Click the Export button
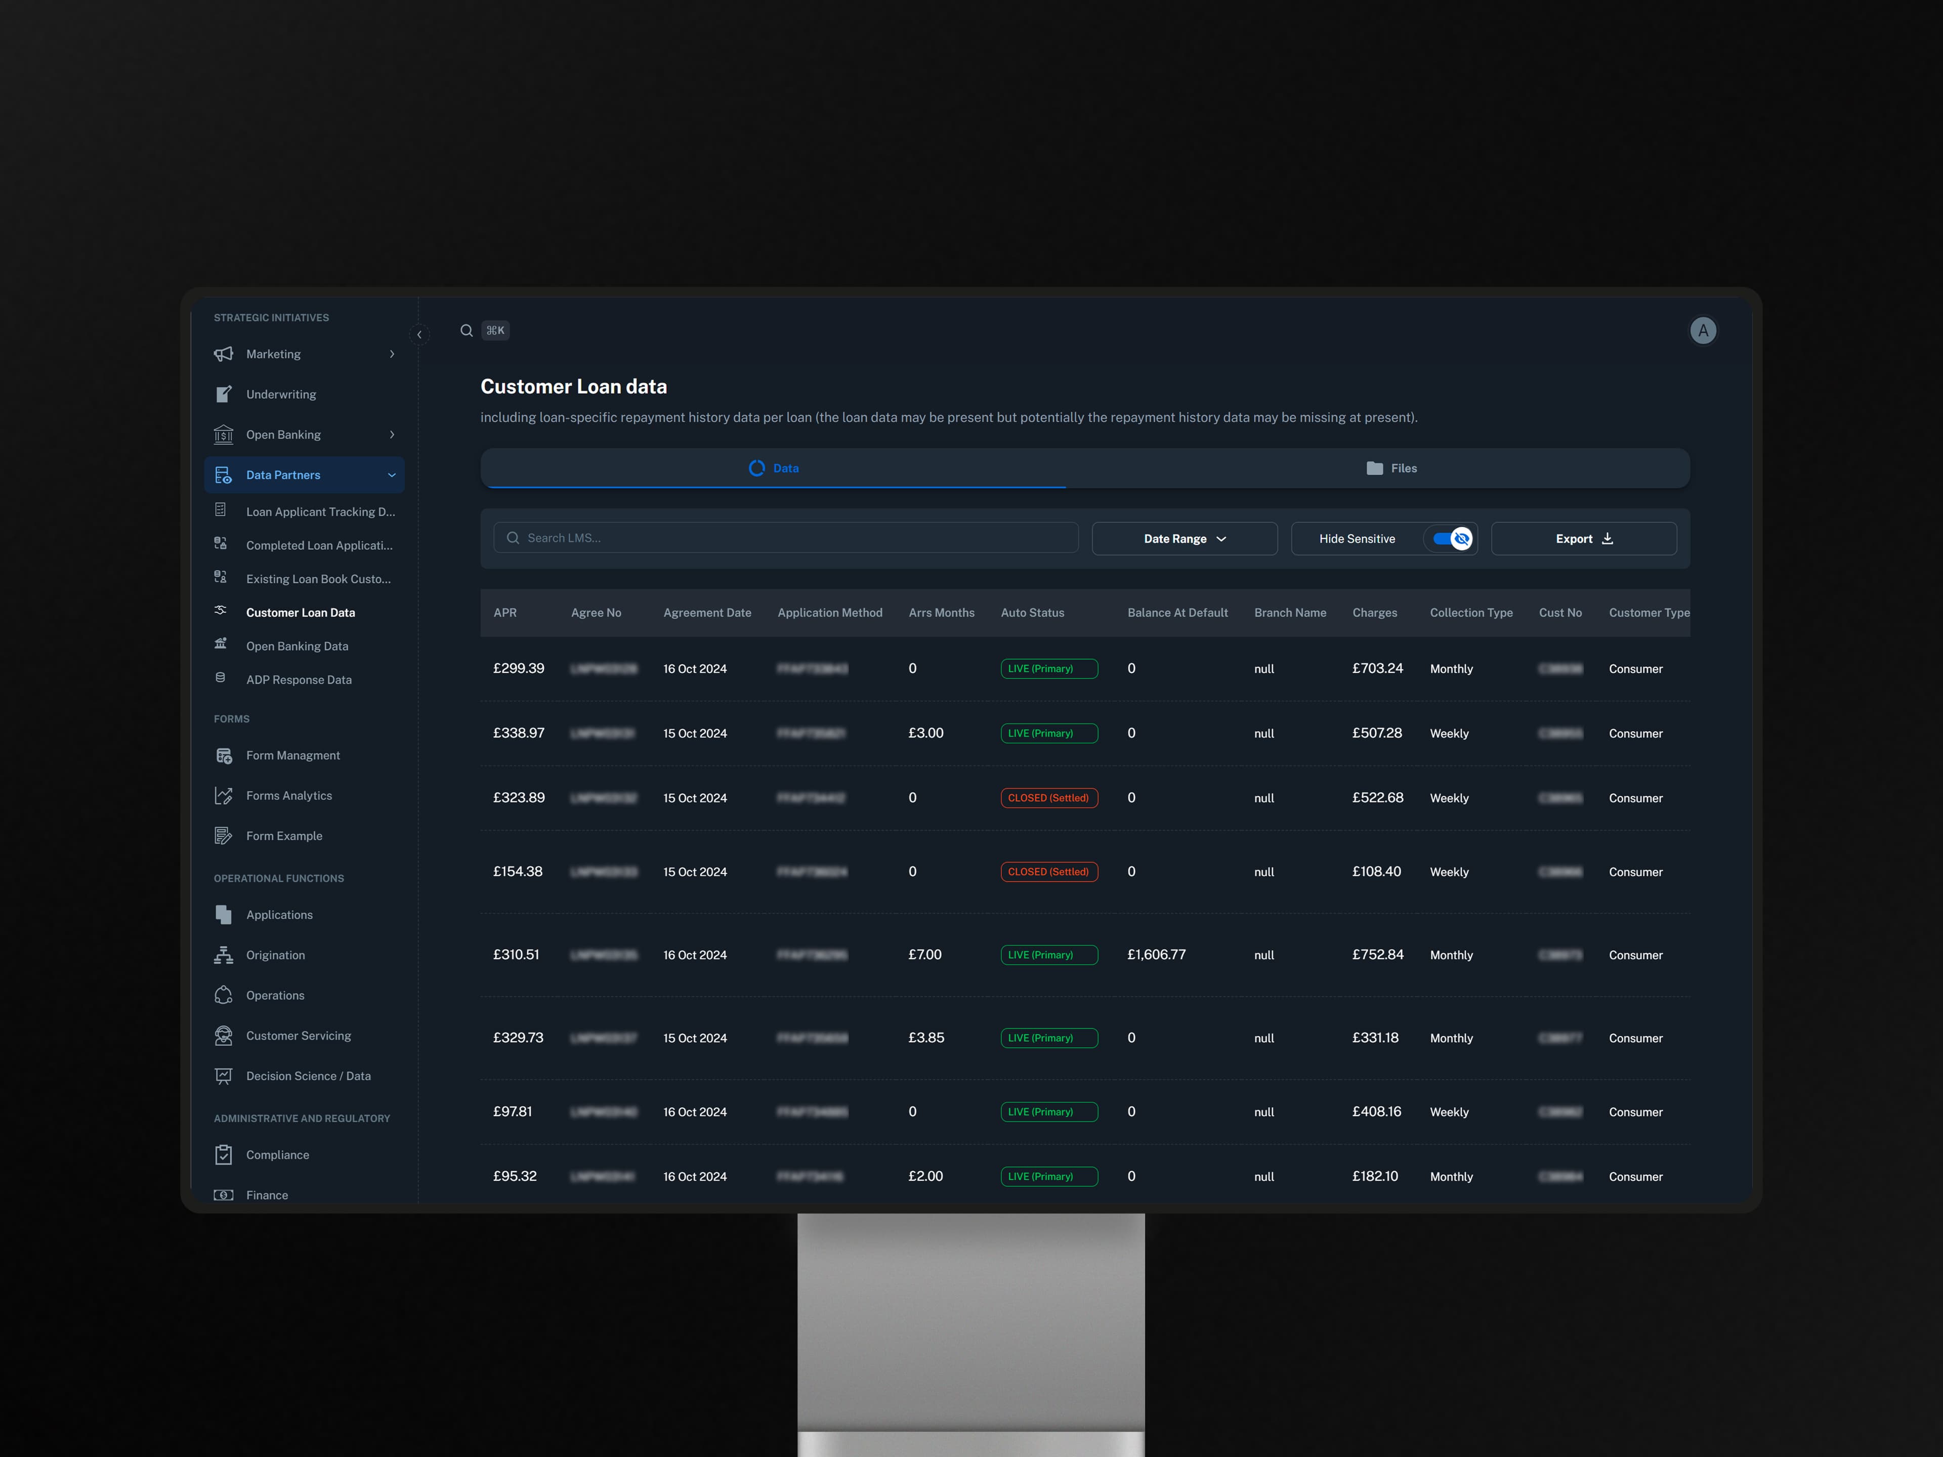 pyautogui.click(x=1583, y=538)
